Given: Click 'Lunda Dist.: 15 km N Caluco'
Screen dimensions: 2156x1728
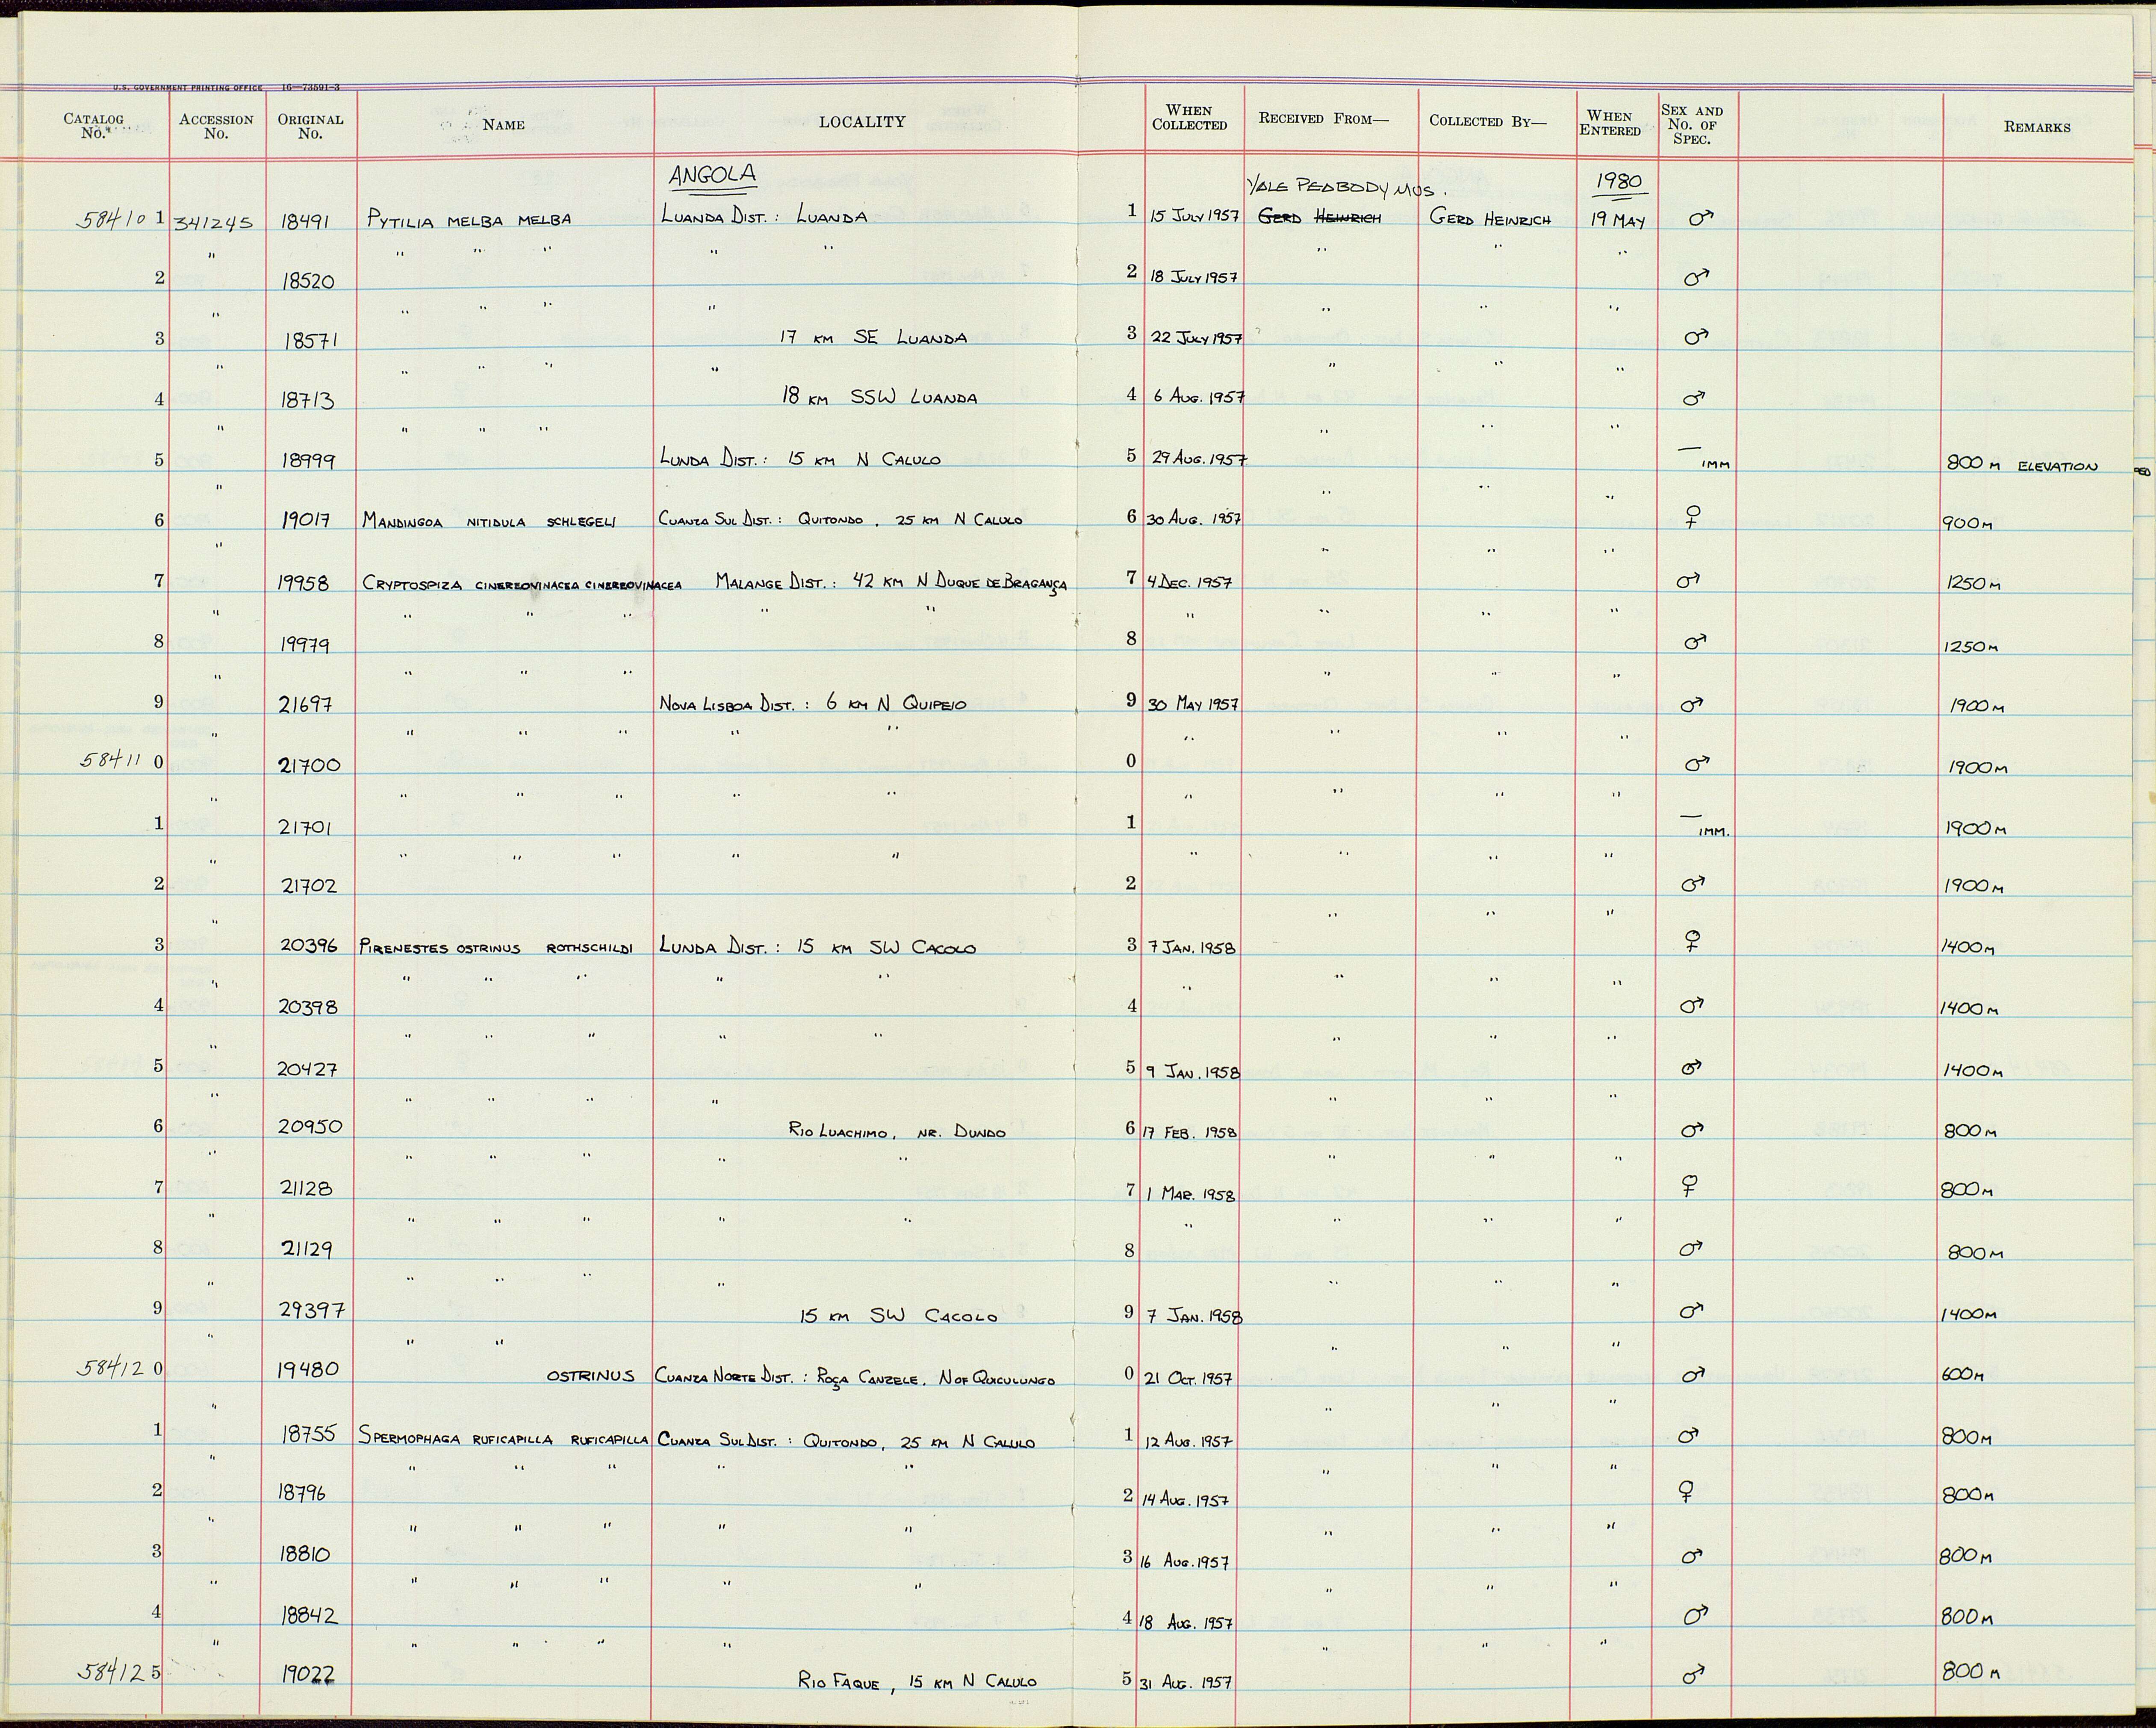Looking at the screenshot, I should click(x=800, y=459).
